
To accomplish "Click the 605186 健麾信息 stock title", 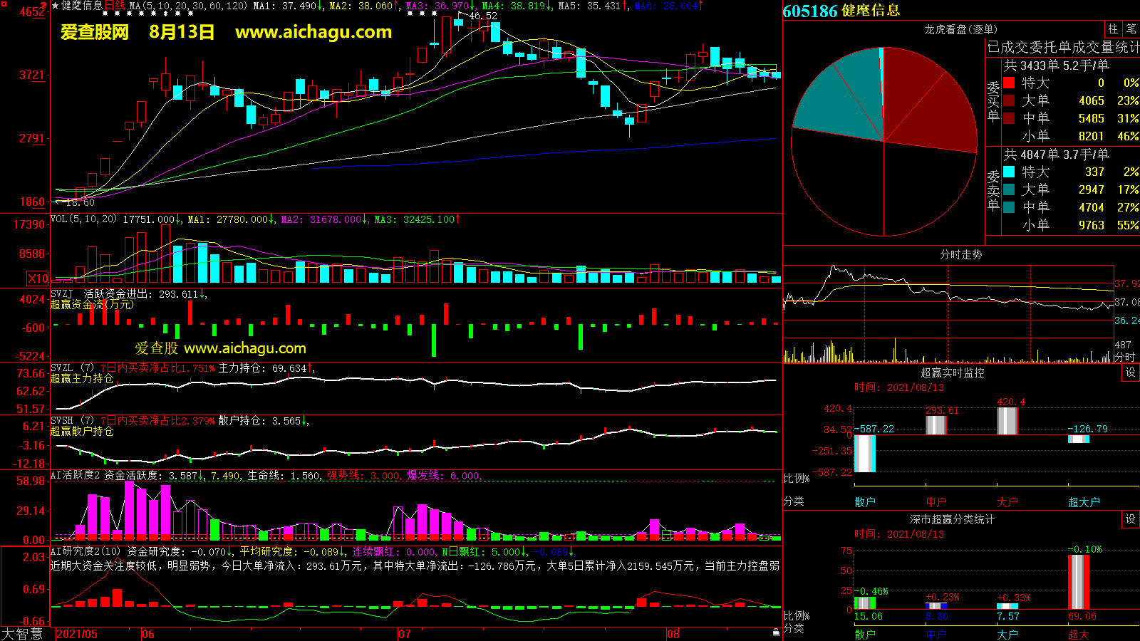I will coord(841,11).
